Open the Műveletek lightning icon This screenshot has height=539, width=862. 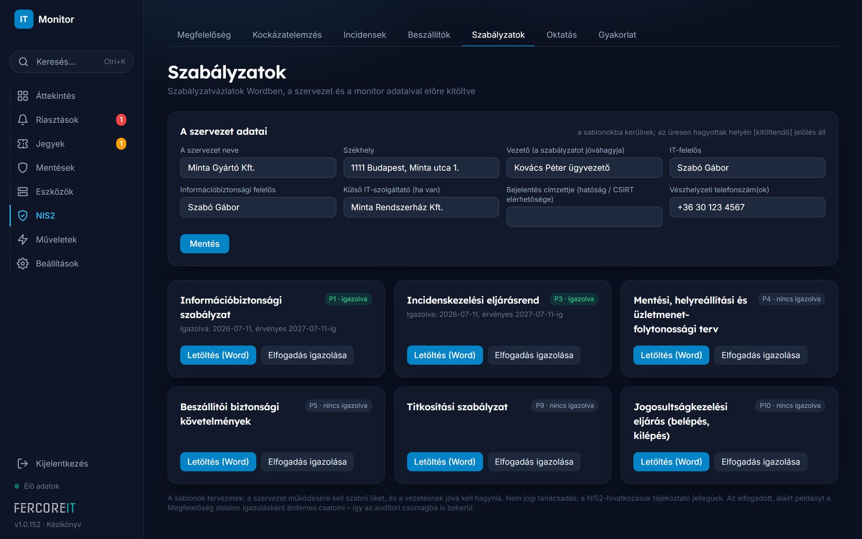pos(23,239)
